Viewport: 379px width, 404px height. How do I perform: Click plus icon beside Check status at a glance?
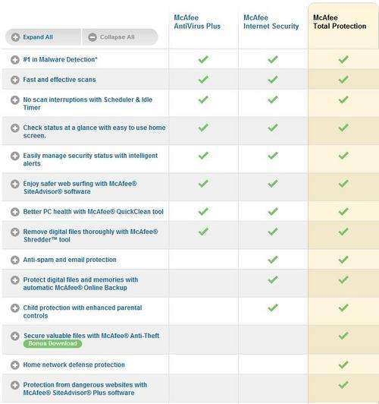15,128
